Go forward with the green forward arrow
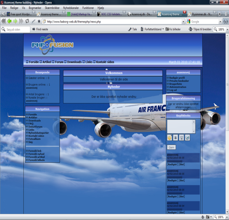229x220 pixels. pos(15,21)
